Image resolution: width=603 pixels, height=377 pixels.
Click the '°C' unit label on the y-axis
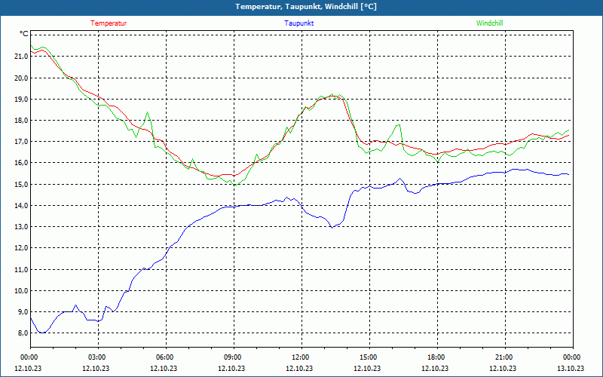point(24,34)
